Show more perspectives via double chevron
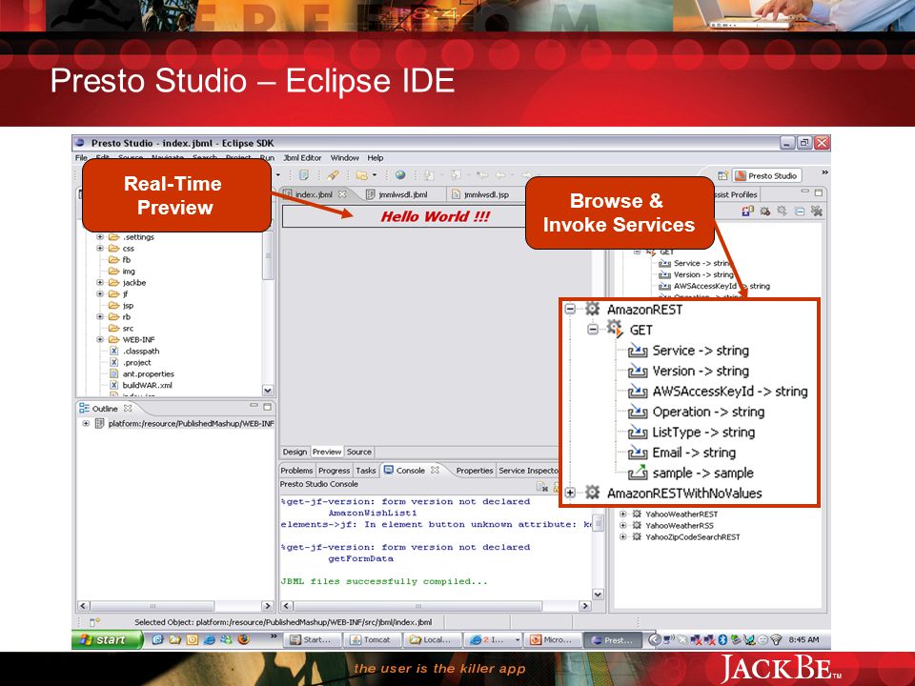Viewport: 915px width, 686px height. pos(824,172)
